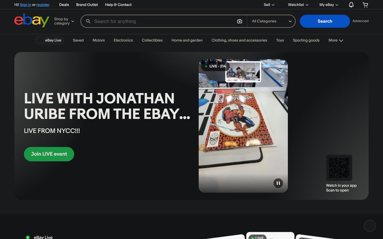Open the All Categories selector
Viewport: 383px width, 239px height.
(272, 21)
